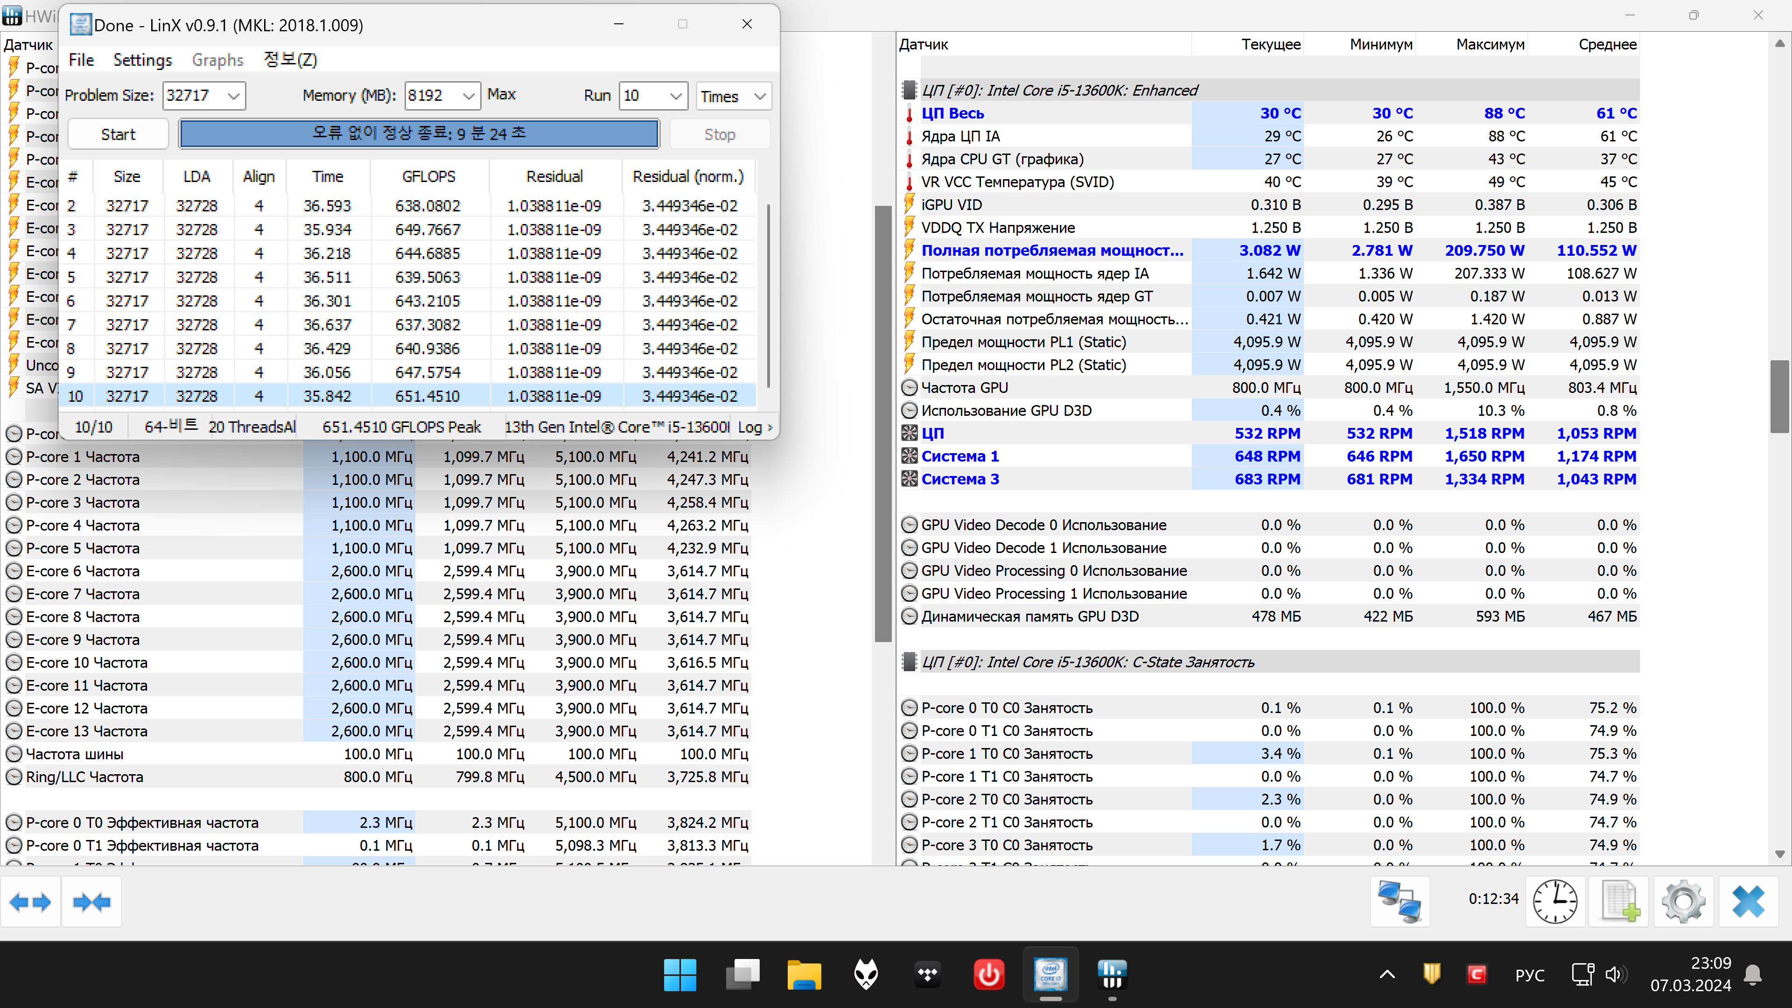Expand the Run count dropdown
1792x1008 pixels.
pos(675,96)
